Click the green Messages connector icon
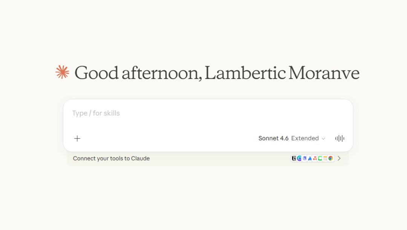407x230 pixels. [320, 159]
